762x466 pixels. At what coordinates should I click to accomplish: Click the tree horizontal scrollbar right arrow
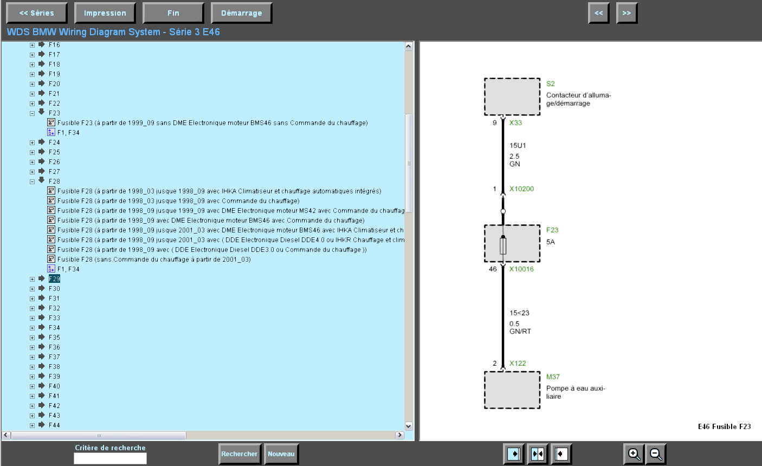tap(400, 435)
